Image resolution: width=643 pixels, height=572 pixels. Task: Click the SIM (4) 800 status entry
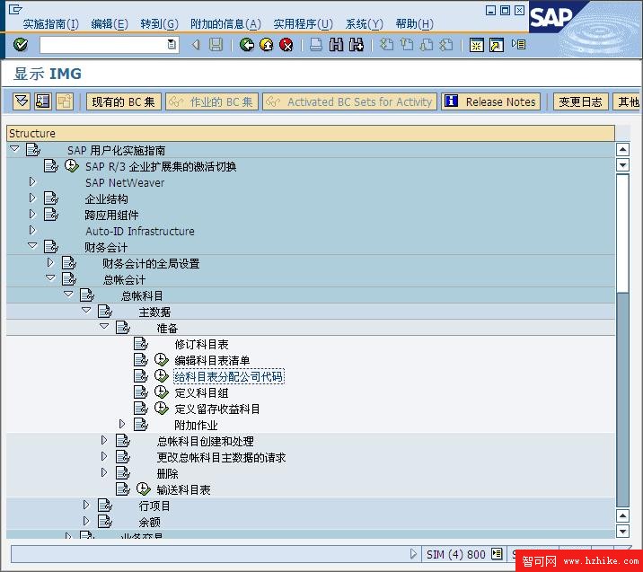click(x=455, y=554)
